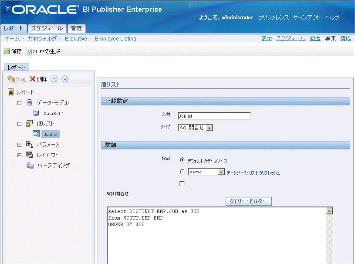Click the クエリー・ビルダー button

coord(249,201)
